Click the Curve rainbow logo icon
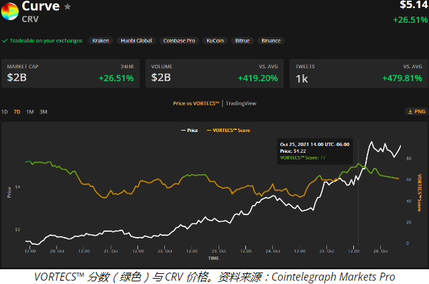Viewport: 429px width, 284px height. 10,11
